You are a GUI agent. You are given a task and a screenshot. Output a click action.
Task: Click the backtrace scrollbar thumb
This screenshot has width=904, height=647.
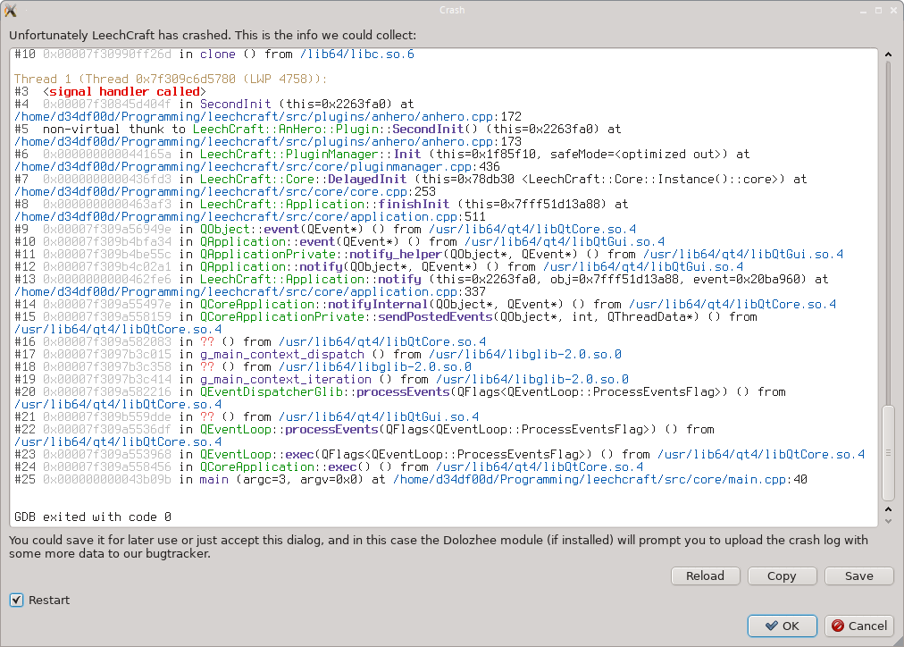click(889, 453)
